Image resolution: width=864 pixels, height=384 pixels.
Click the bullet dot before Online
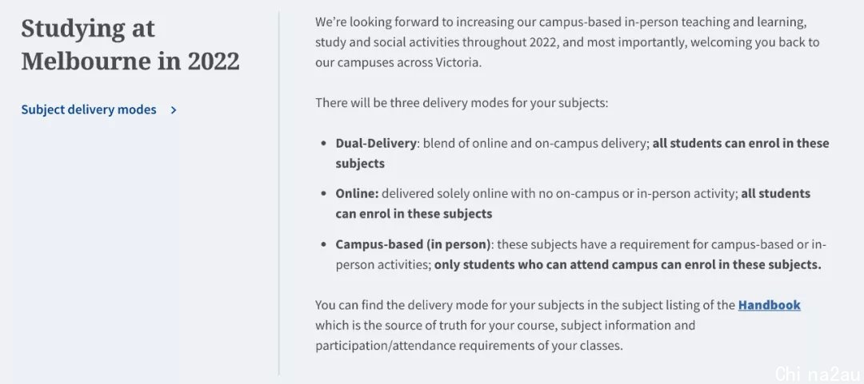tap(323, 194)
